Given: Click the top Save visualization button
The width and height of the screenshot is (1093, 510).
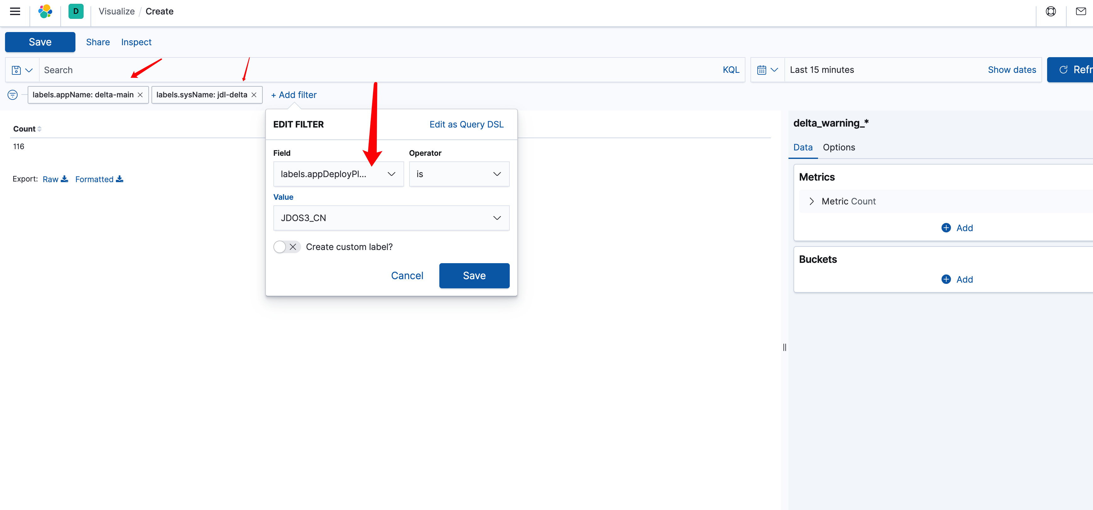Looking at the screenshot, I should [x=40, y=42].
